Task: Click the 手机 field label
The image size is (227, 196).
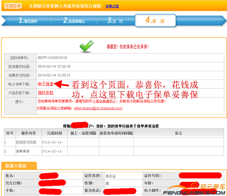Action: [x=10, y=191]
